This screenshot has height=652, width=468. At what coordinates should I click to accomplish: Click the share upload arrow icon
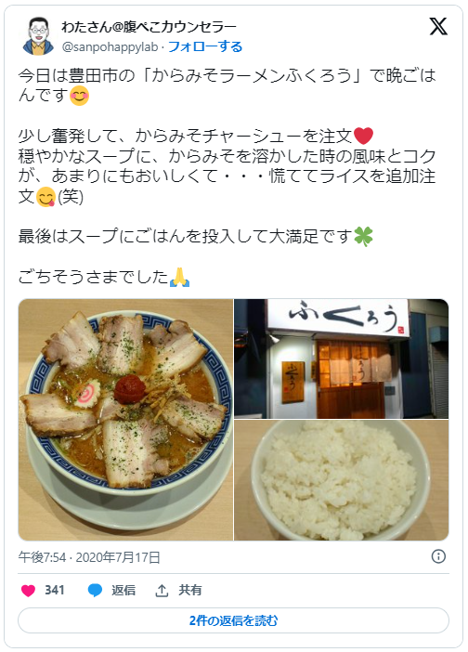[x=162, y=590]
